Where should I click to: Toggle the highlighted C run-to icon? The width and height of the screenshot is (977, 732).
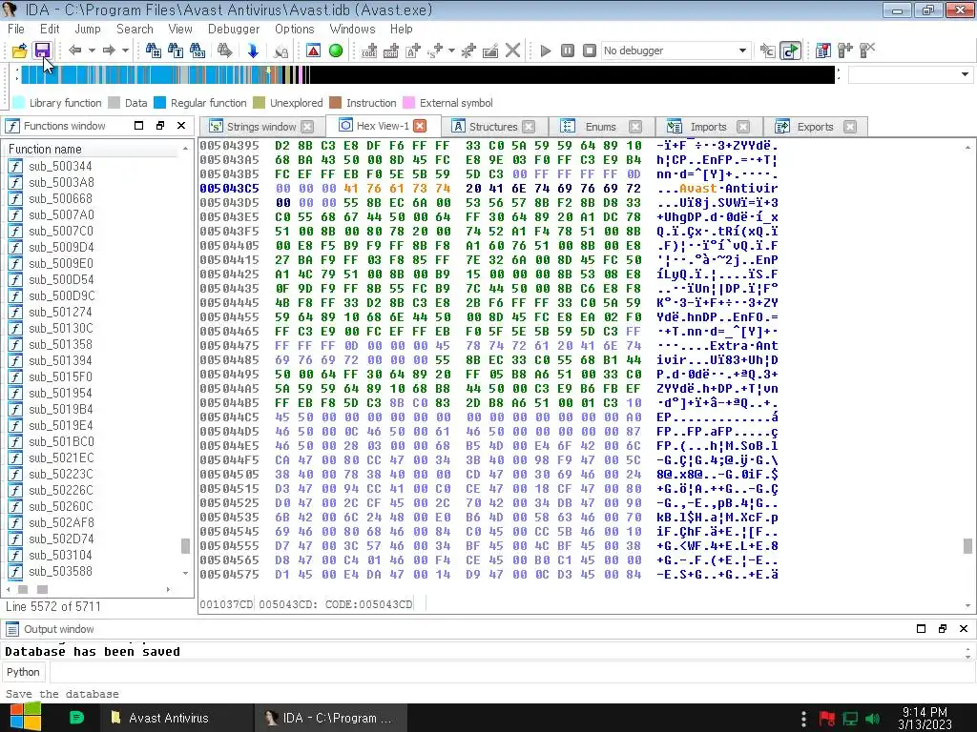coord(791,51)
